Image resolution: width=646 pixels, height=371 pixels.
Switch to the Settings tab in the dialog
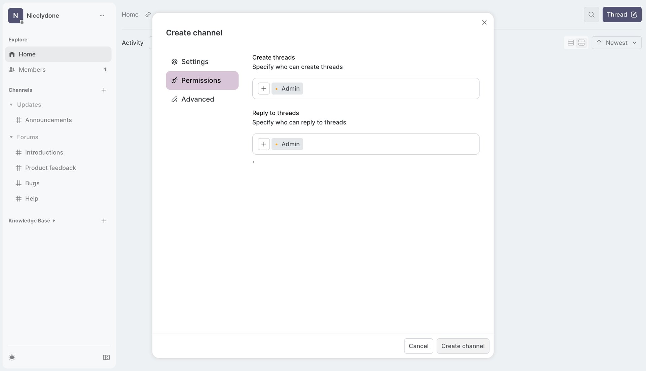195,62
